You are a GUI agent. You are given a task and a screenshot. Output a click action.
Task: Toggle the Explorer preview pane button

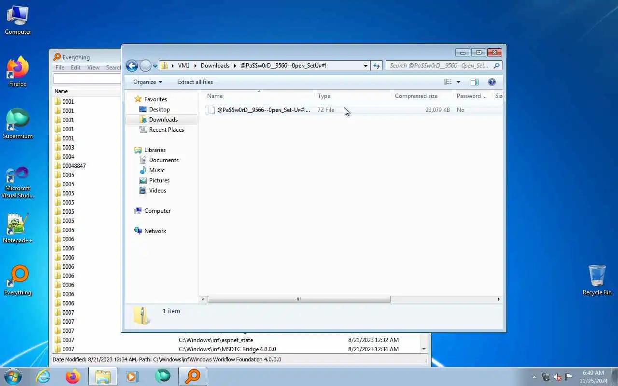point(474,82)
